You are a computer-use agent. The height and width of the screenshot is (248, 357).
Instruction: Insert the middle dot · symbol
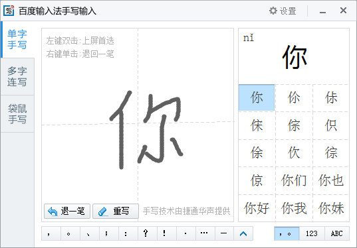point(186,233)
